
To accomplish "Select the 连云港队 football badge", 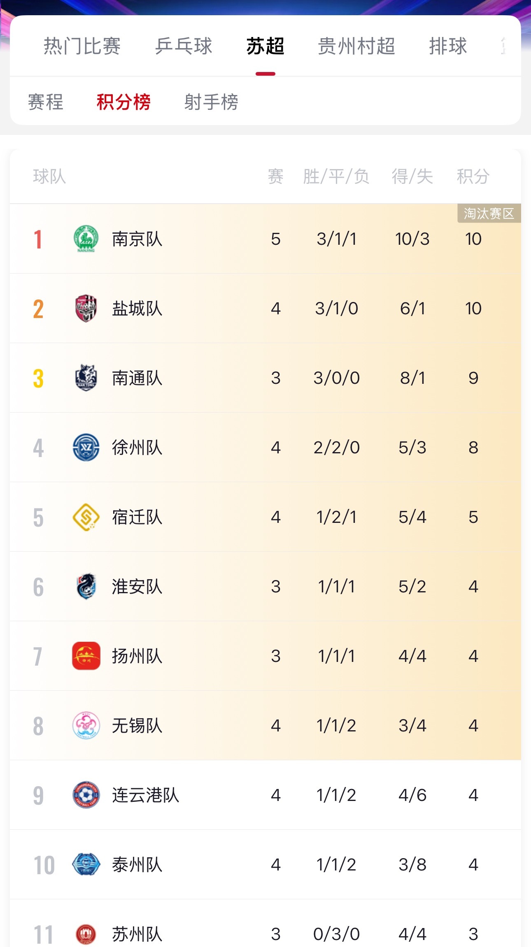I will pyautogui.click(x=86, y=795).
